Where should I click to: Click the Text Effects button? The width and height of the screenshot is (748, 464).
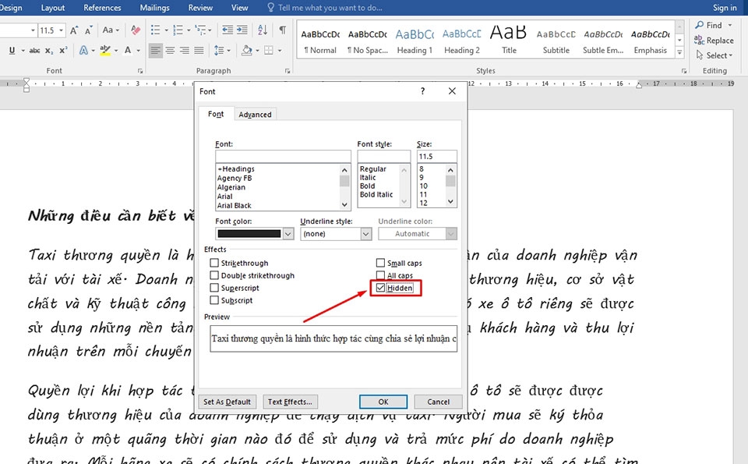(x=290, y=402)
